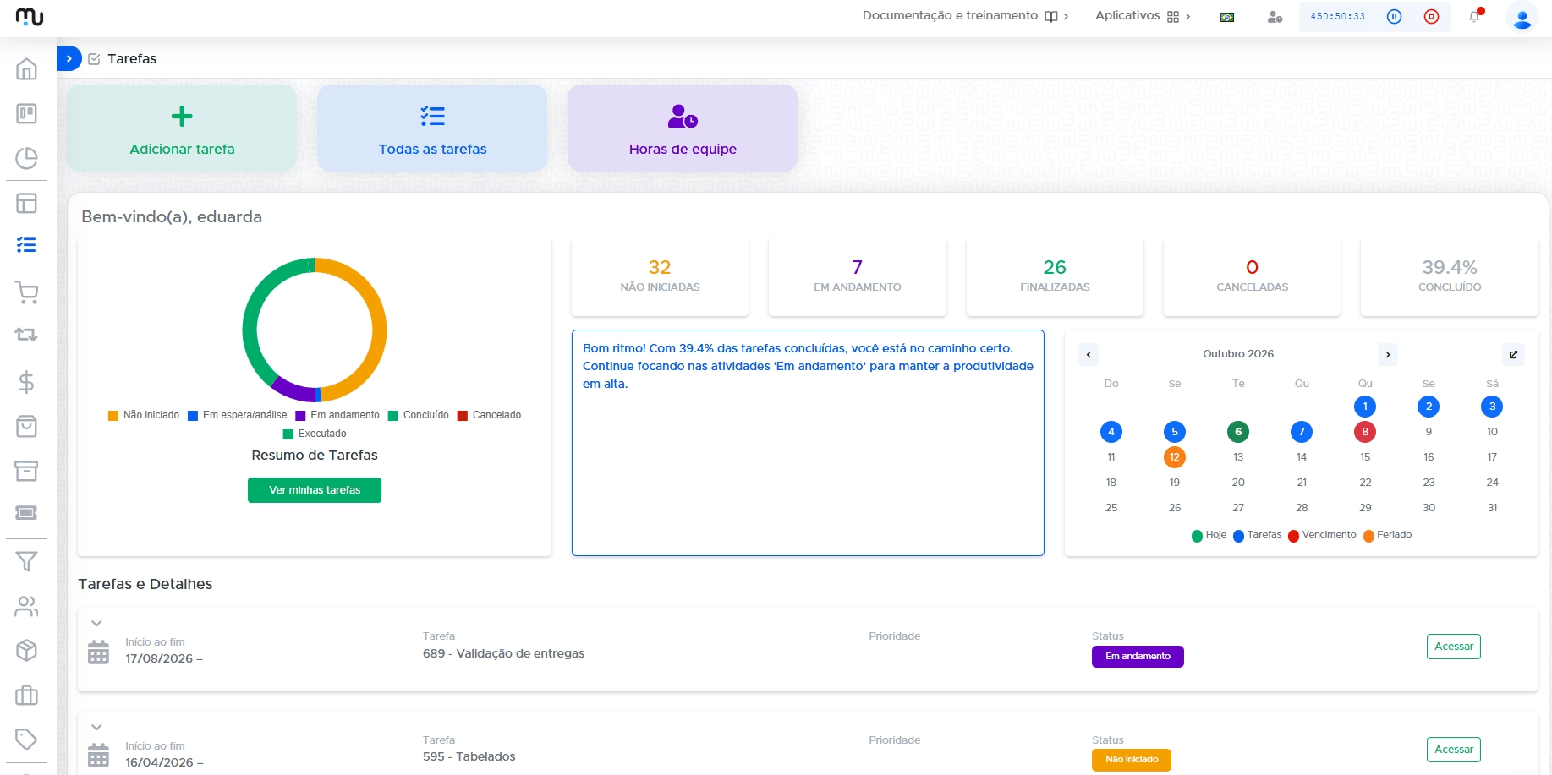Click the user settings icon in header

[1275, 17]
